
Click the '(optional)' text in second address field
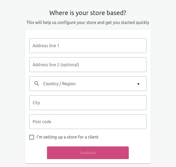(70, 65)
